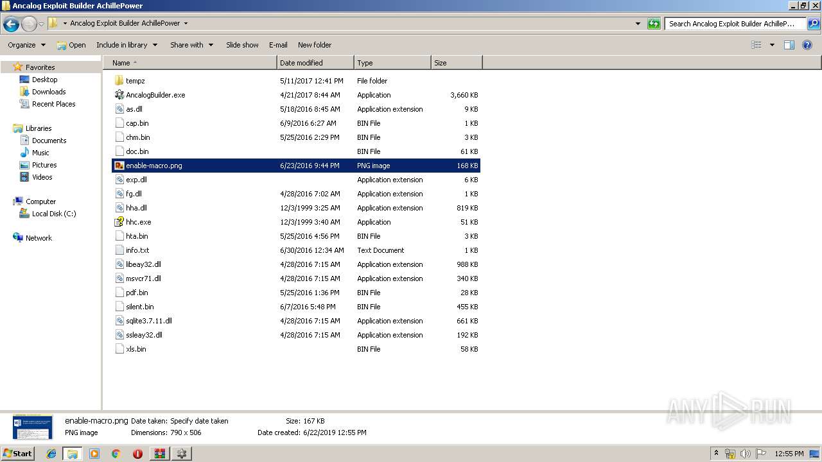Screen dimensions: 822x462
Task: Select cap.bin file icon
Action: pos(119,123)
